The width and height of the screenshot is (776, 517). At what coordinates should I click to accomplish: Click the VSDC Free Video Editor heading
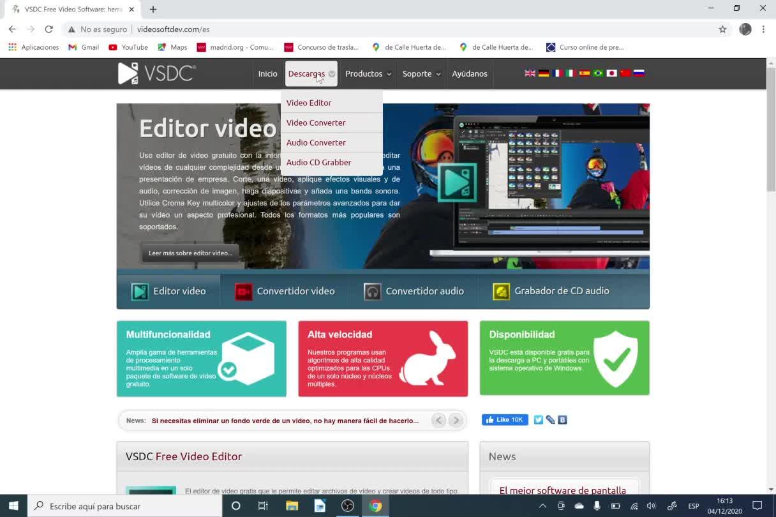(184, 456)
